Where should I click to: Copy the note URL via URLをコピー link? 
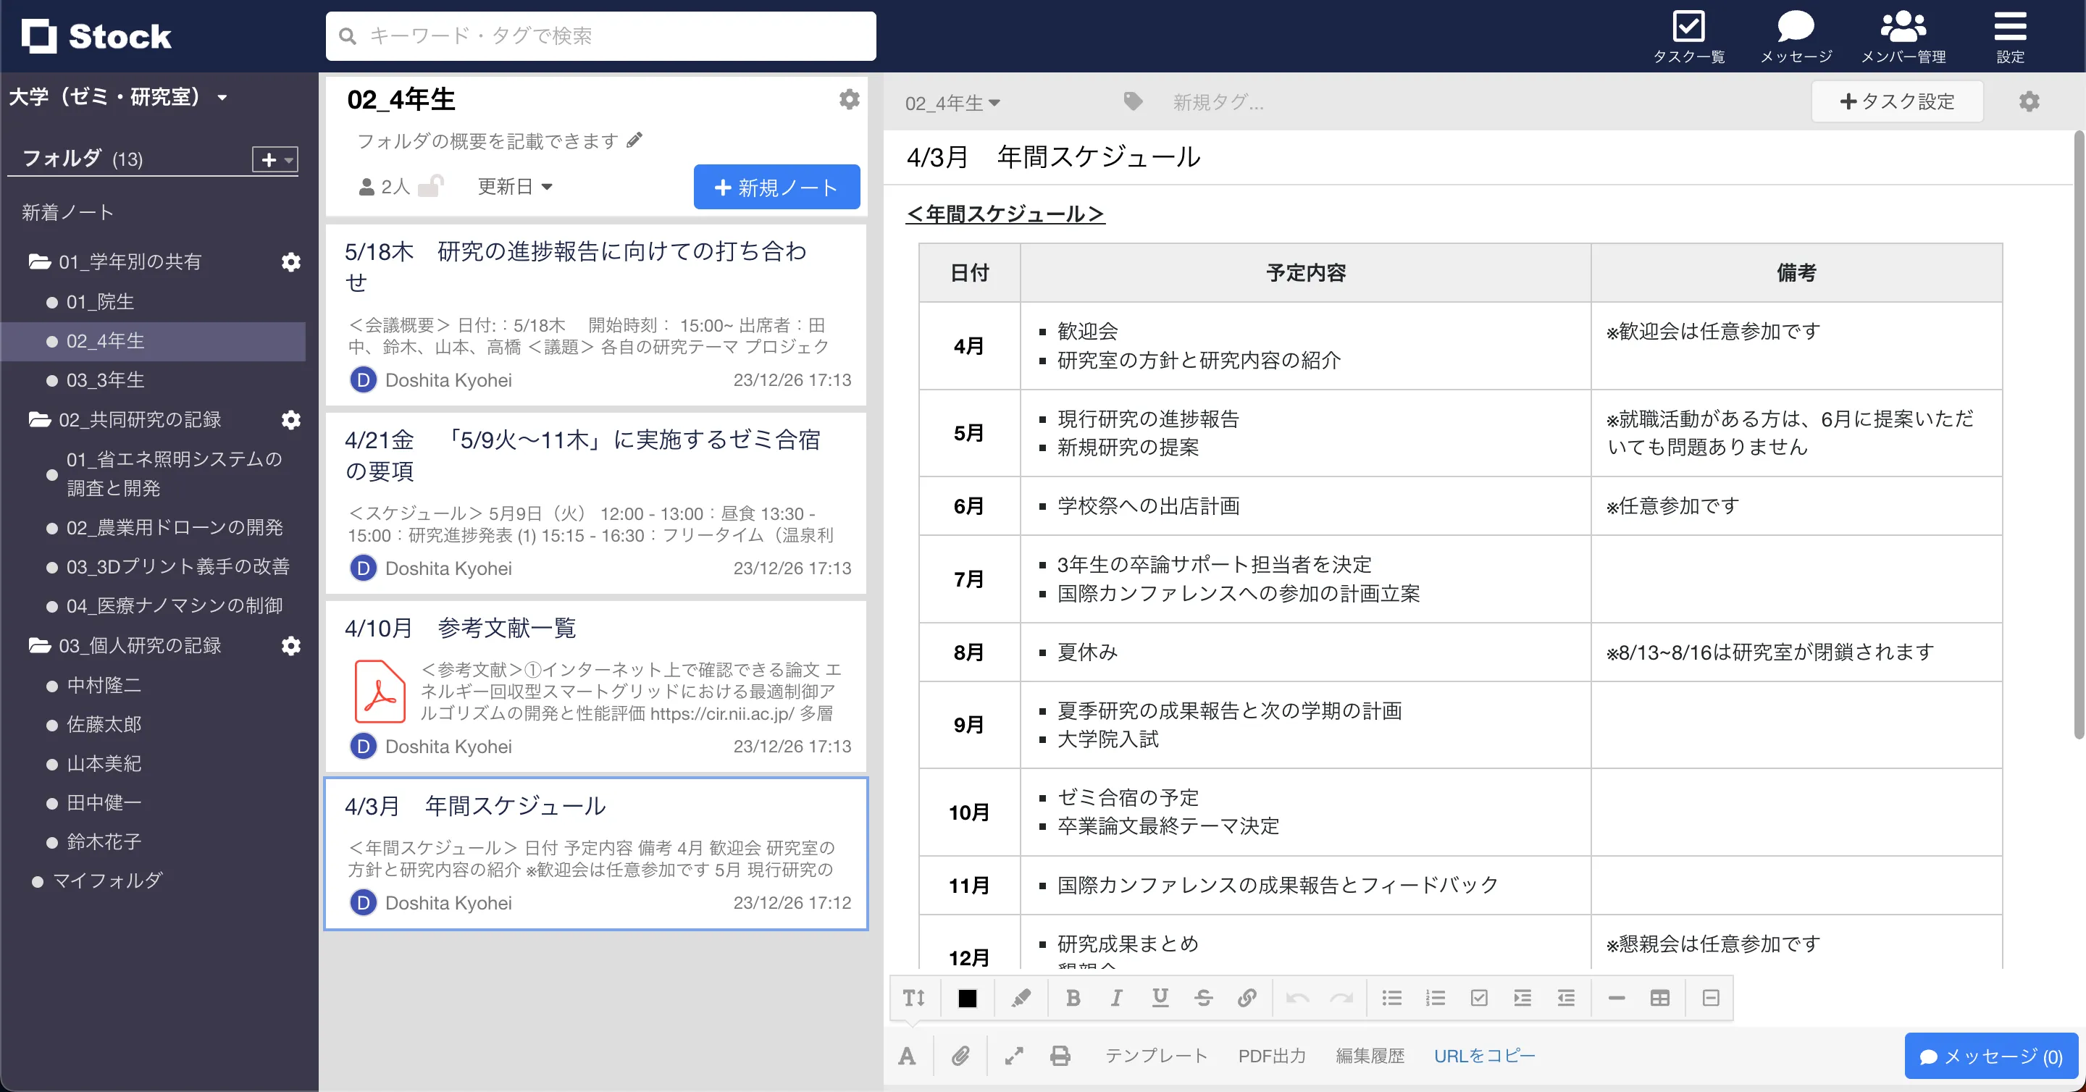[x=1484, y=1056]
